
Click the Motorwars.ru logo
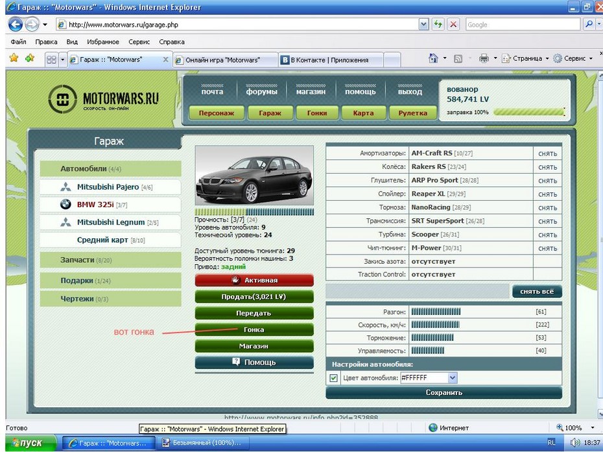104,99
